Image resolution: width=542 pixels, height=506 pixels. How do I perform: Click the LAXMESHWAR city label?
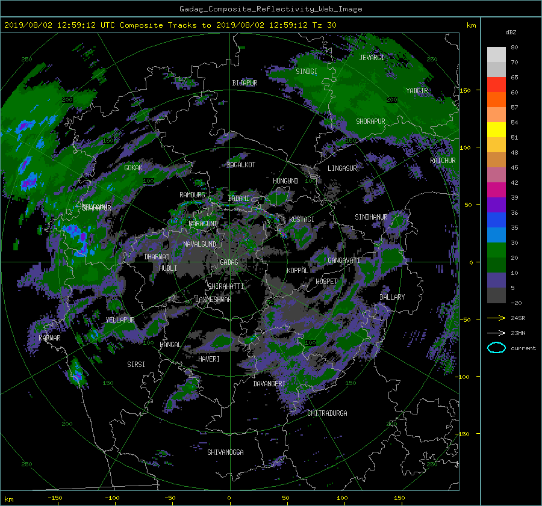pos(213,300)
